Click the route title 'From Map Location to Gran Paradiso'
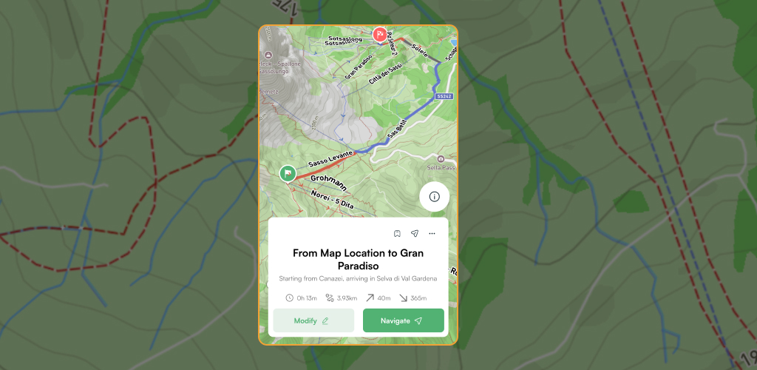 tap(359, 260)
